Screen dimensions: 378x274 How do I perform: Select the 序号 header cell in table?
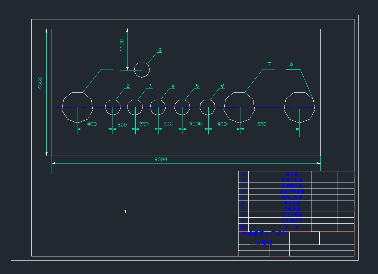pyautogui.click(x=243, y=227)
